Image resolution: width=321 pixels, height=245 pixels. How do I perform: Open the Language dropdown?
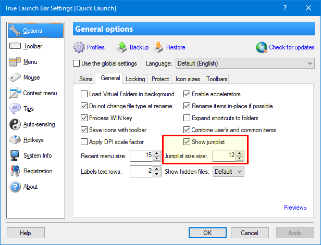(244, 63)
